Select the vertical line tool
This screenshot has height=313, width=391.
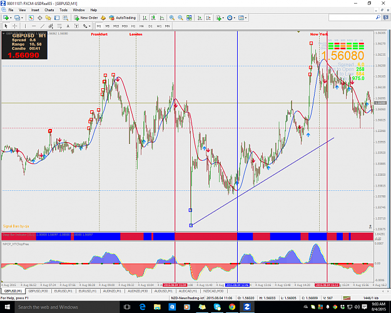coord(25,26)
